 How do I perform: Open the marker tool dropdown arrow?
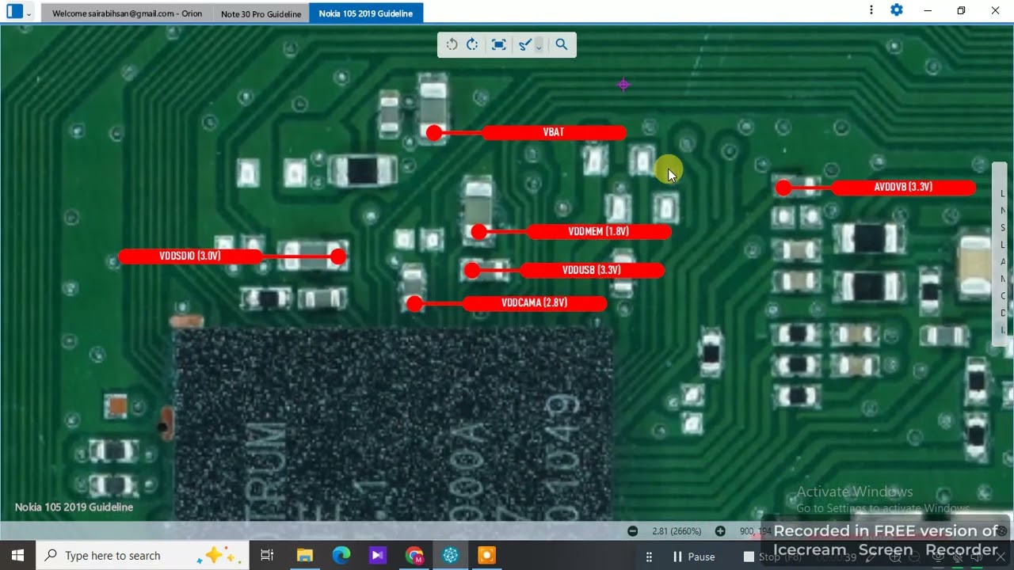point(539,46)
